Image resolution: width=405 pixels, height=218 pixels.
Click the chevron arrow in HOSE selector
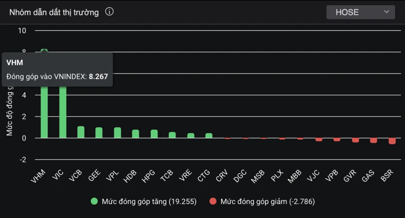[386, 12]
